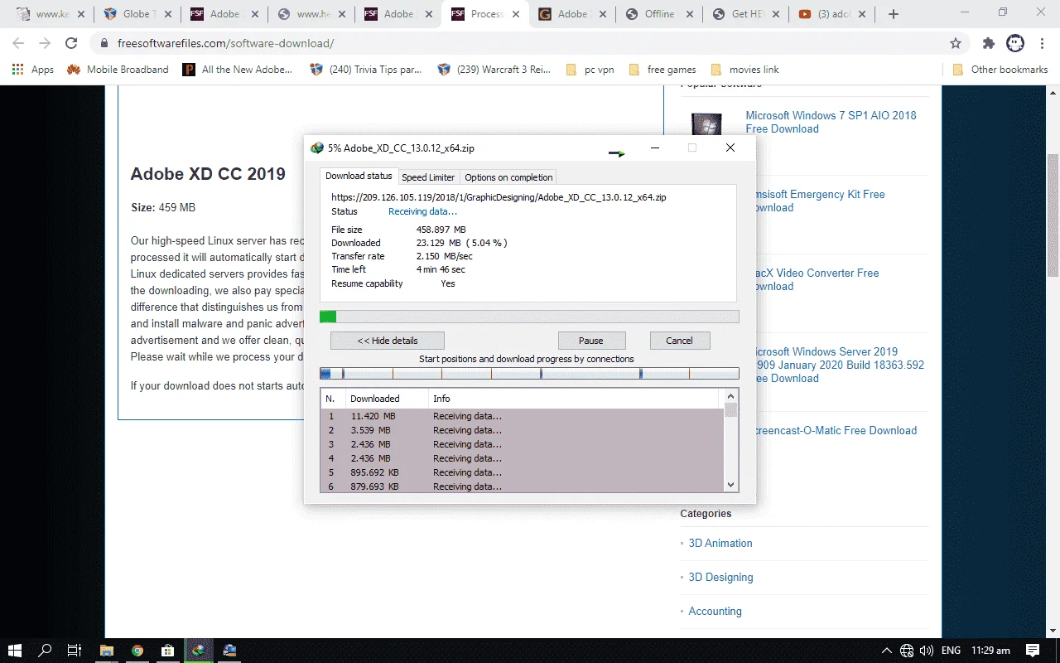This screenshot has height=663, width=1060.
Task: Open the 3D Designing category
Action: [720, 577]
